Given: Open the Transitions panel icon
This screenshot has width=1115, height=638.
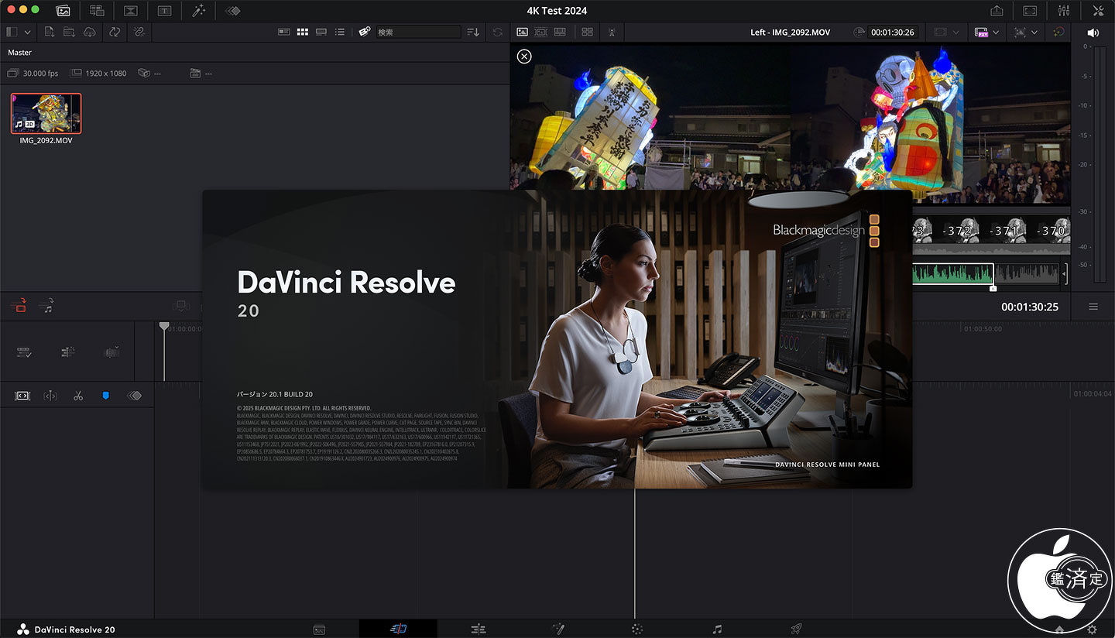Looking at the screenshot, I should click(131, 11).
